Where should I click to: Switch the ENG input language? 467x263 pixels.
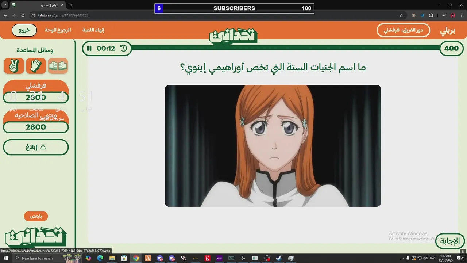click(433, 258)
